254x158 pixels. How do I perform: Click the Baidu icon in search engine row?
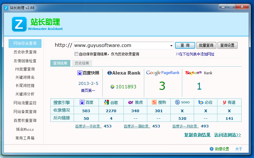point(82,102)
